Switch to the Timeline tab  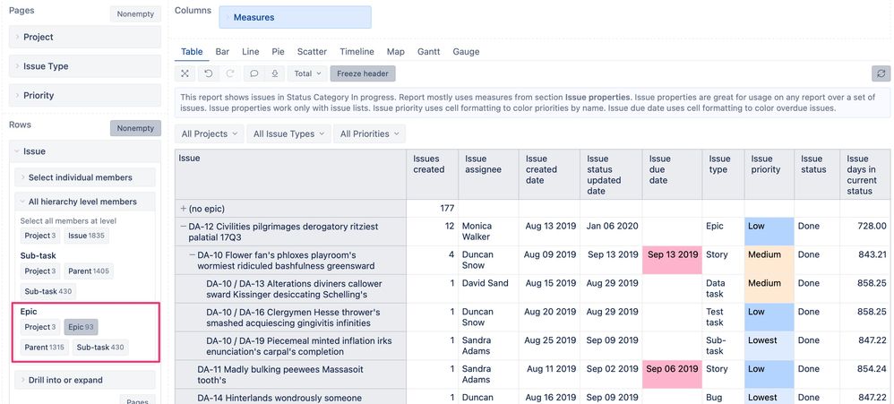pos(357,52)
